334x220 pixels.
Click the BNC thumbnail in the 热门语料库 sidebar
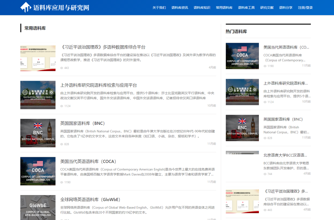242,128
